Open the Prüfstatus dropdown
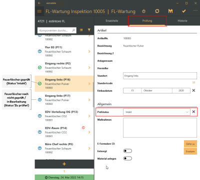This screenshot has height=180, width=200. pos(156,112)
